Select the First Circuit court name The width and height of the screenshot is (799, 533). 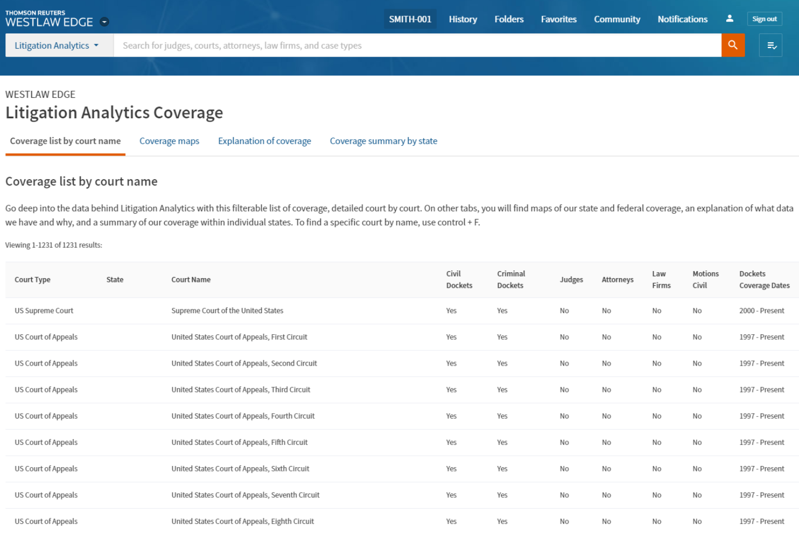pyautogui.click(x=239, y=337)
